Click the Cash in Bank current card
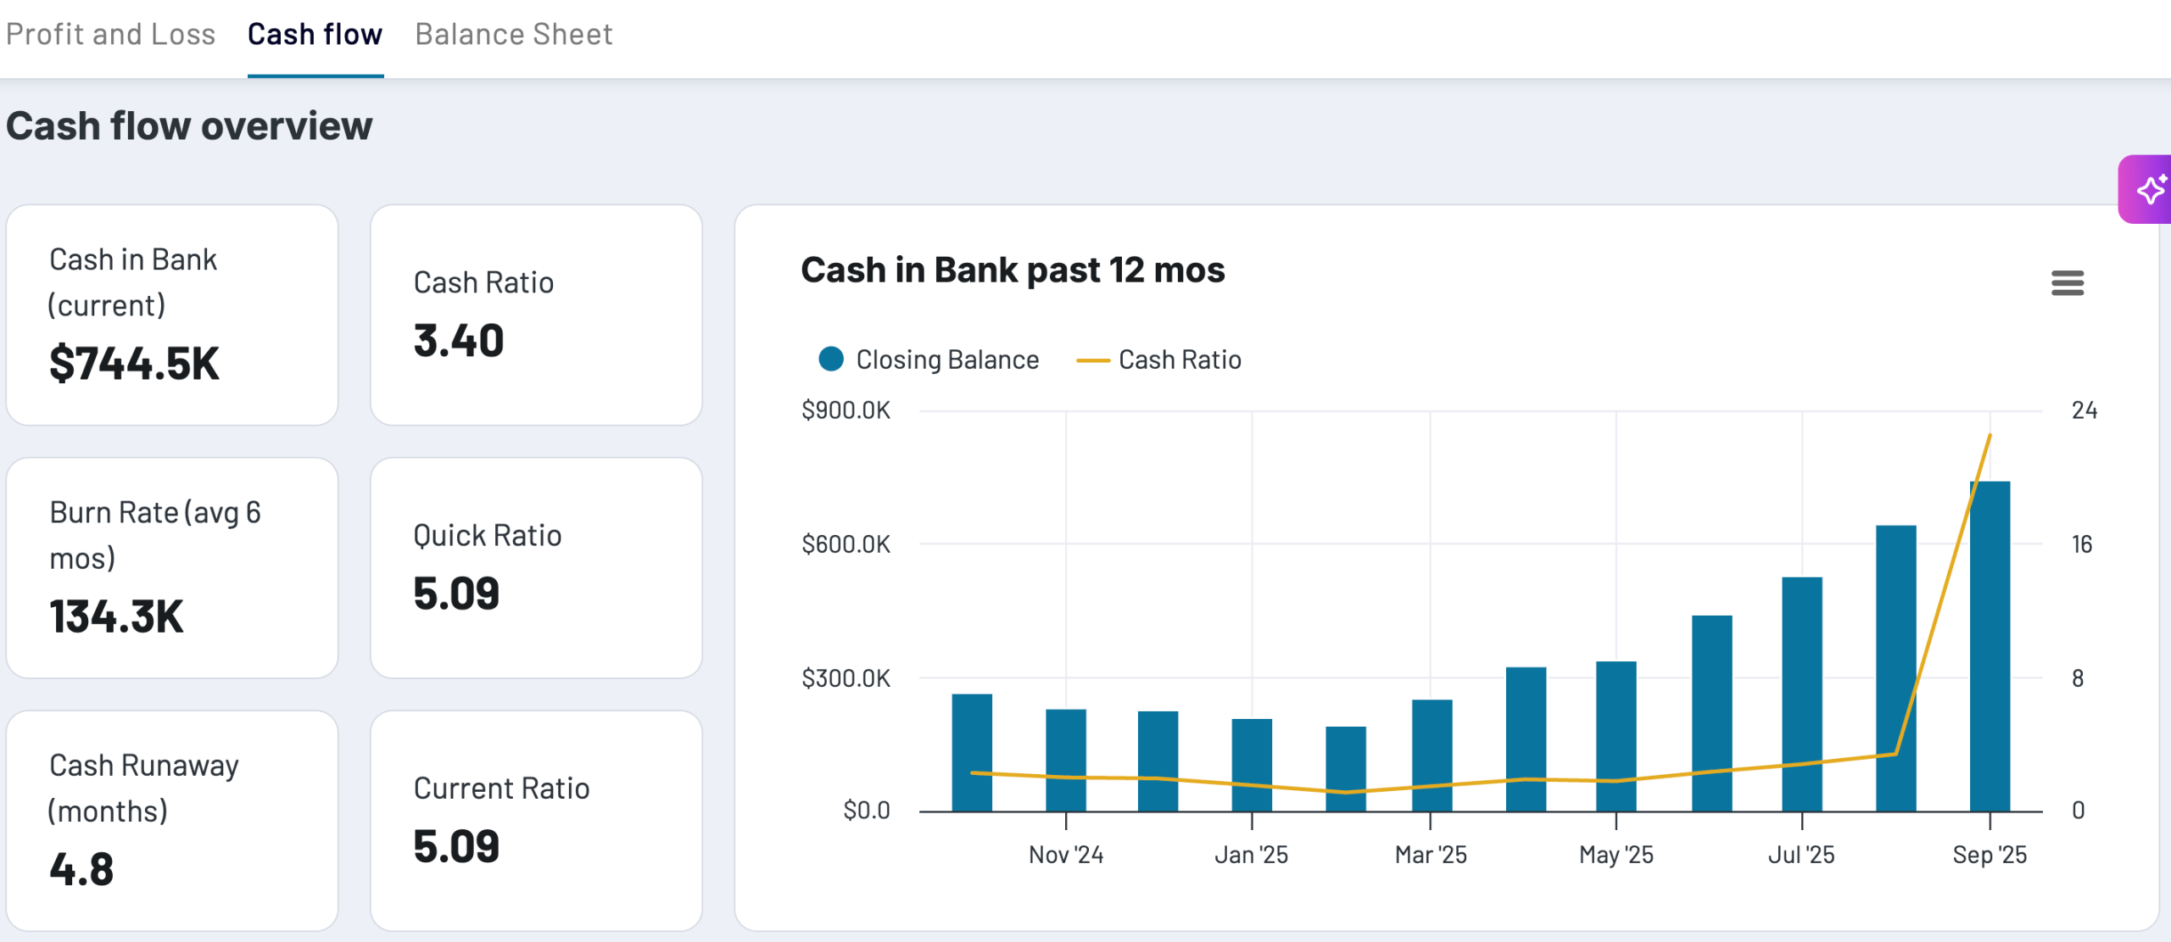 [172, 315]
